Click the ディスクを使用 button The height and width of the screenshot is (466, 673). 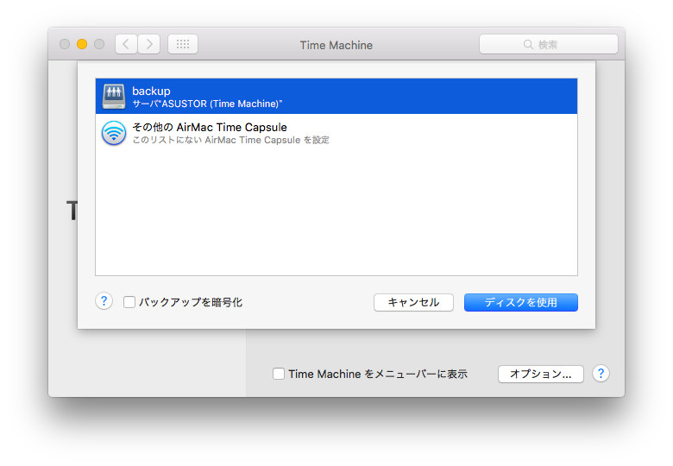click(x=520, y=303)
